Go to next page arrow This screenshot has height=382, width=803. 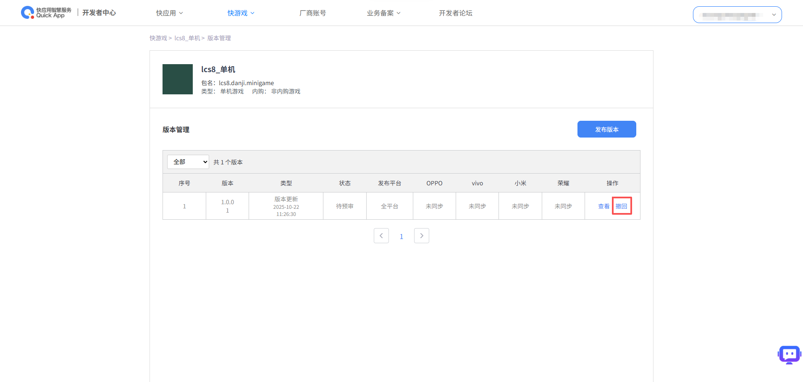[x=421, y=236]
